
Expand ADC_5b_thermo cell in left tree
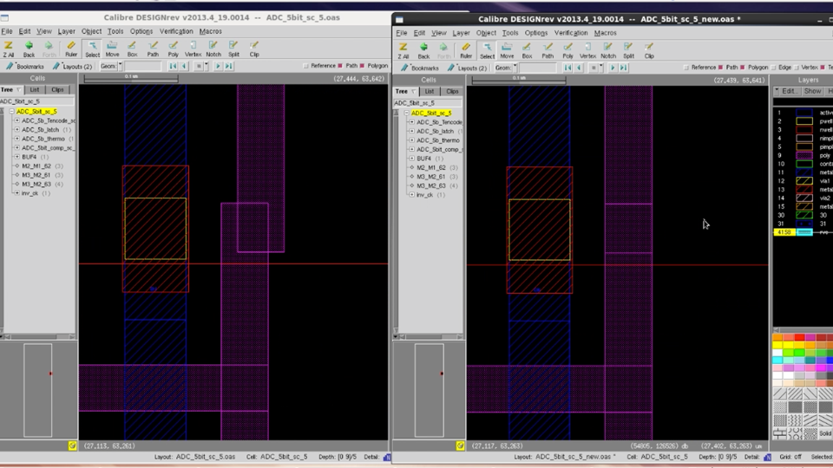pos(17,139)
